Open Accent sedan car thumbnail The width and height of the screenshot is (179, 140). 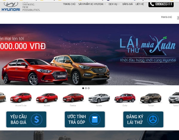coord(47,98)
